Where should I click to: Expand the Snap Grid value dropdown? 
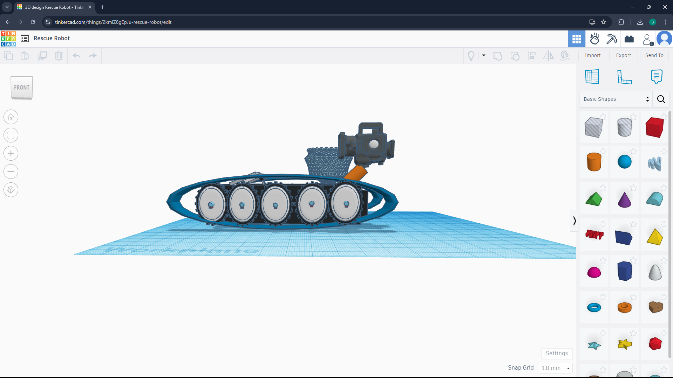pyautogui.click(x=556, y=368)
